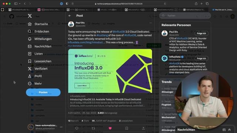237x133 pixels.
Task: Click Safari forward arrow
Action: pos(30,4)
